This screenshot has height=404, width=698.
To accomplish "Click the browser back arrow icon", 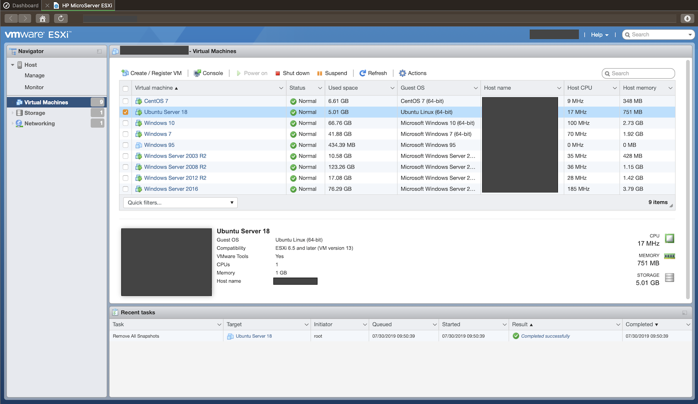I will [x=11, y=18].
